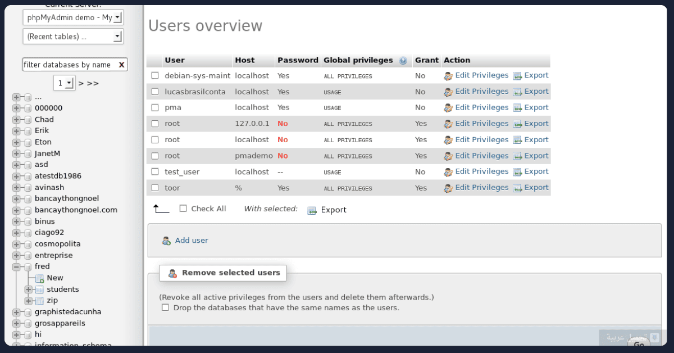Click Add user link
Screen dimensions: 674x353
tap(192, 241)
